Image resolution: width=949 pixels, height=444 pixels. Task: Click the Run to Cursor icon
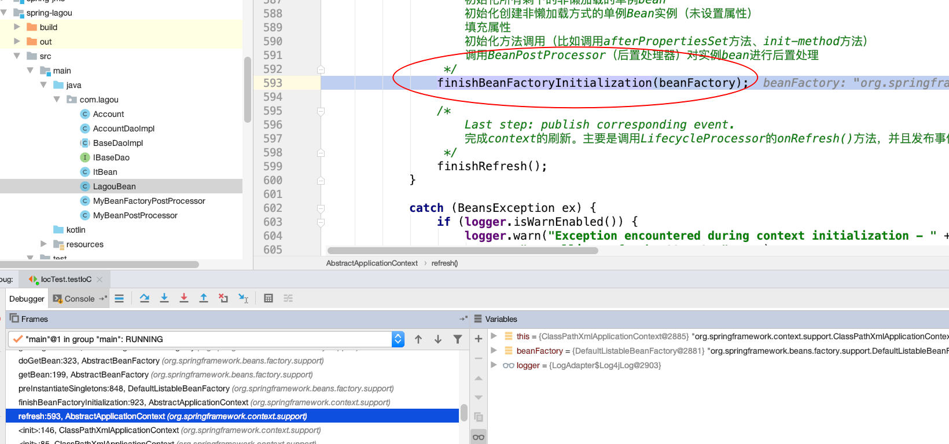[x=244, y=298]
